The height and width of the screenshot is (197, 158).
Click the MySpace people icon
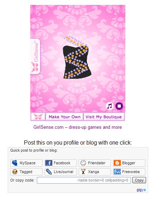pos(15,163)
